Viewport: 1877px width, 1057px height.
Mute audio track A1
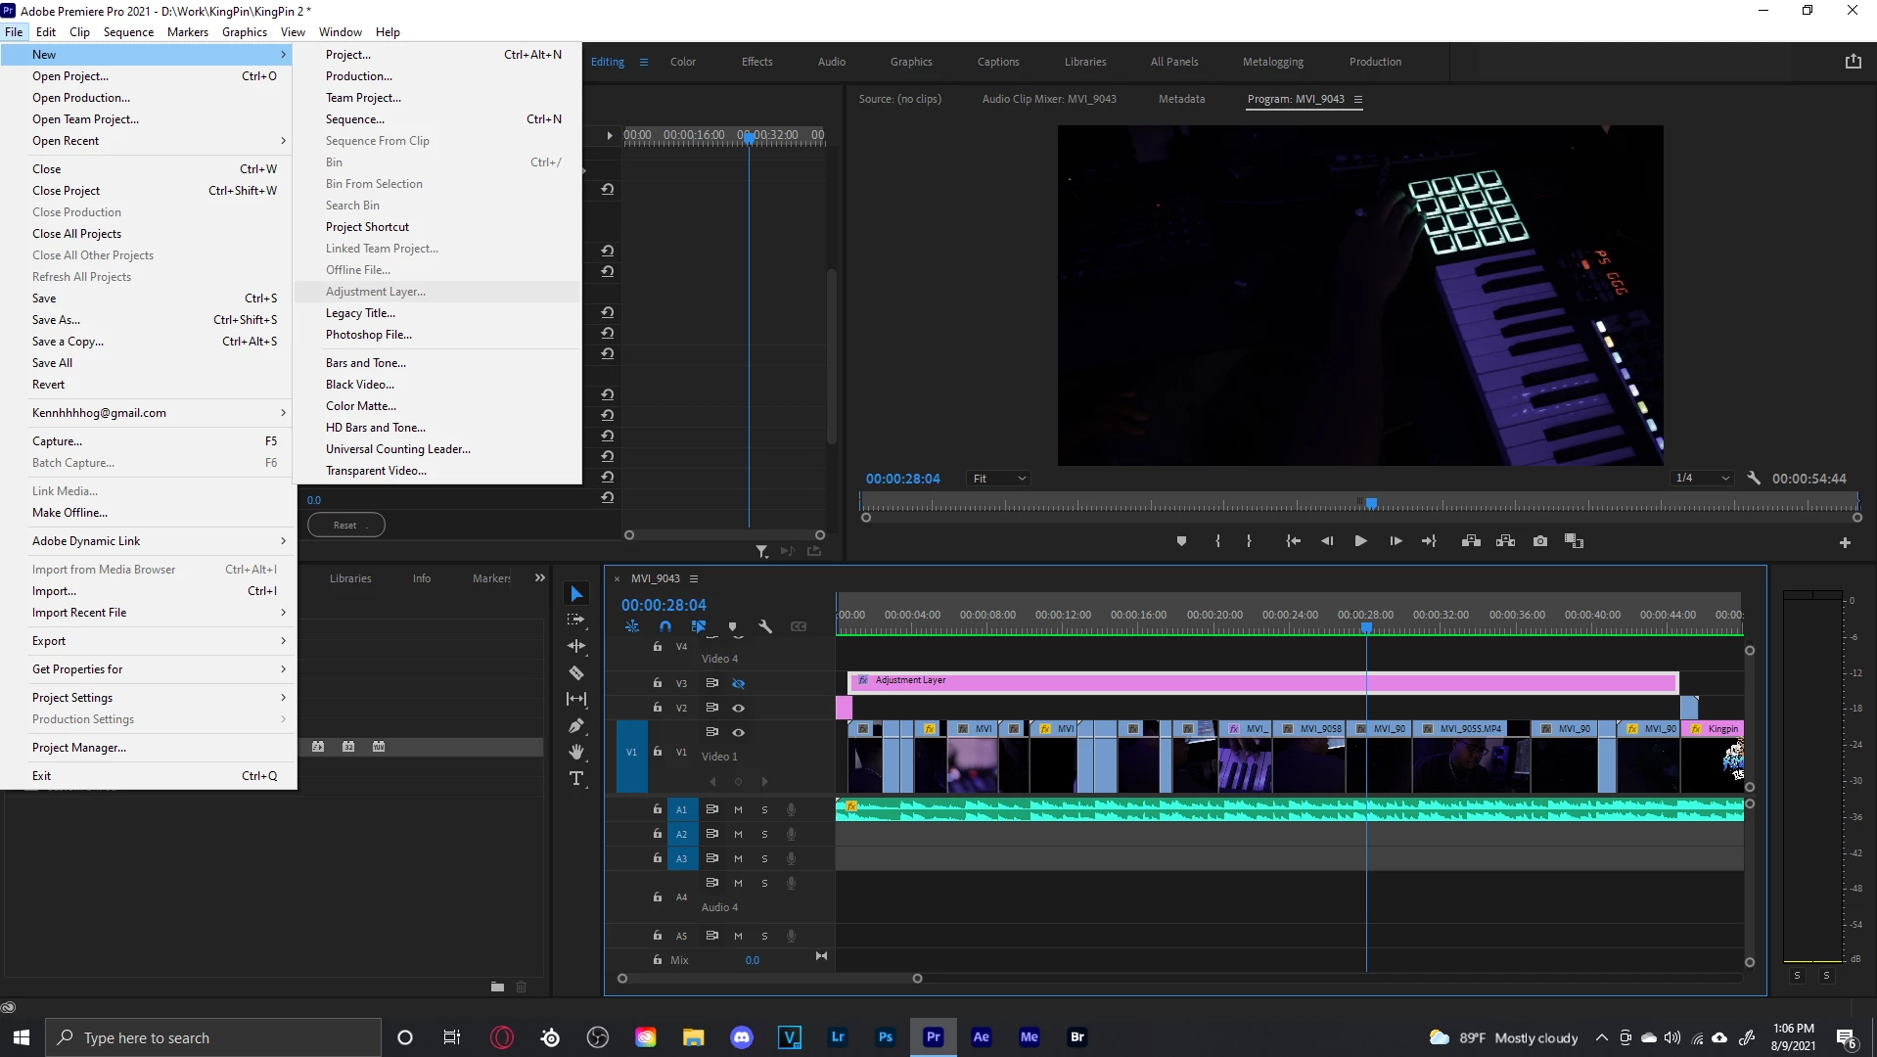[738, 809]
